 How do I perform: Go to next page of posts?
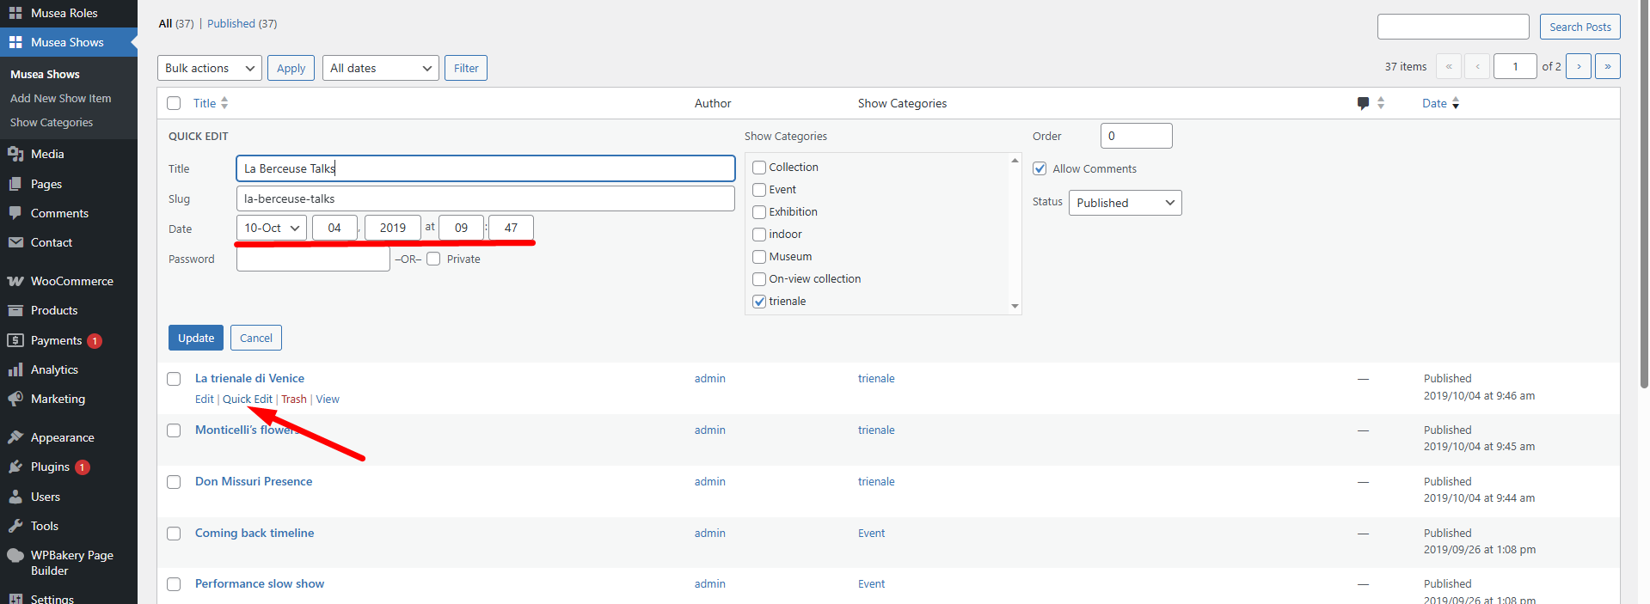coord(1579,66)
